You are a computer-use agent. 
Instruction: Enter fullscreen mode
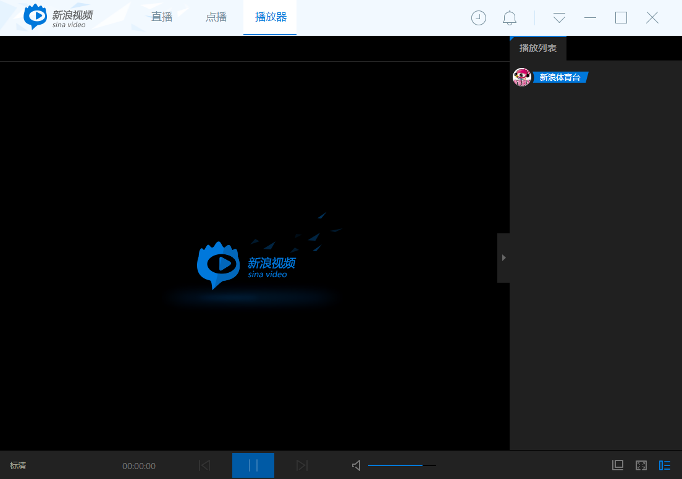tap(641, 465)
